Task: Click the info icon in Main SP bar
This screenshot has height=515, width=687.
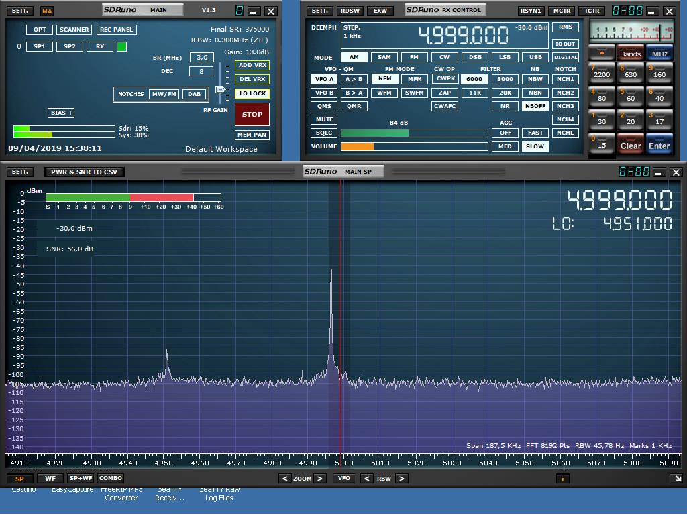Action: [x=563, y=479]
